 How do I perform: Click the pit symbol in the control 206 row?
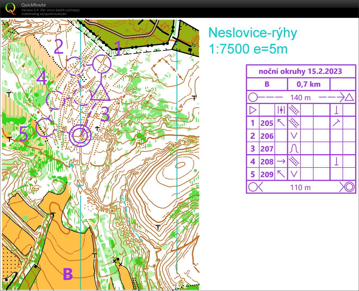coord(294,136)
